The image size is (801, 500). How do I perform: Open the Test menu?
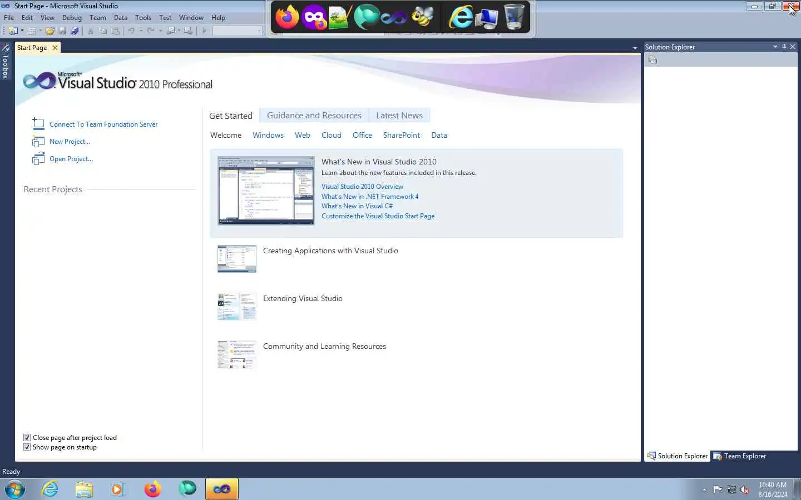tap(165, 18)
